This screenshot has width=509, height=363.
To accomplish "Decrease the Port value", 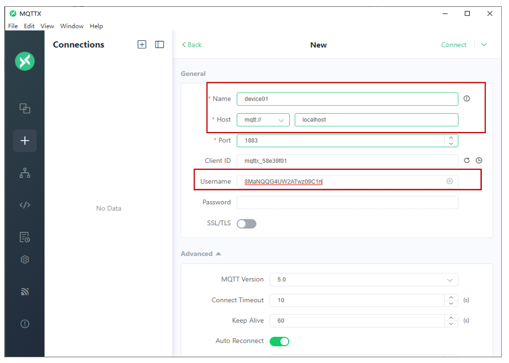I will (451, 144).
